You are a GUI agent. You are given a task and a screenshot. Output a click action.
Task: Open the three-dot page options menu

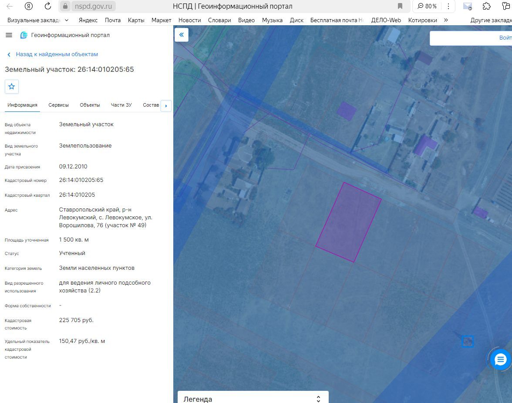[x=448, y=6]
